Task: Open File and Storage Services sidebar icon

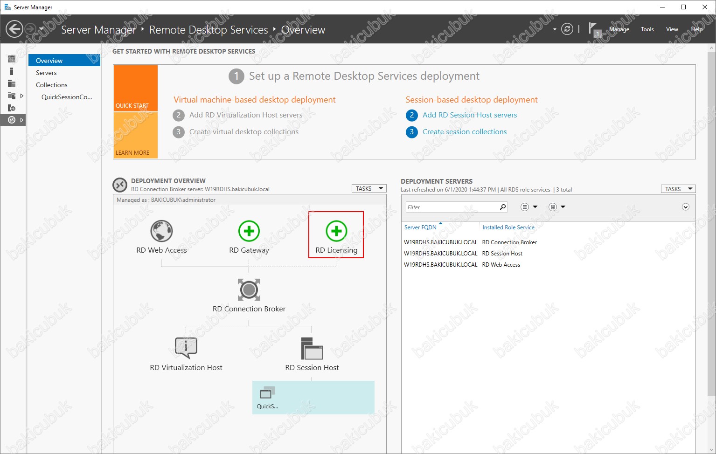Action: 12,96
